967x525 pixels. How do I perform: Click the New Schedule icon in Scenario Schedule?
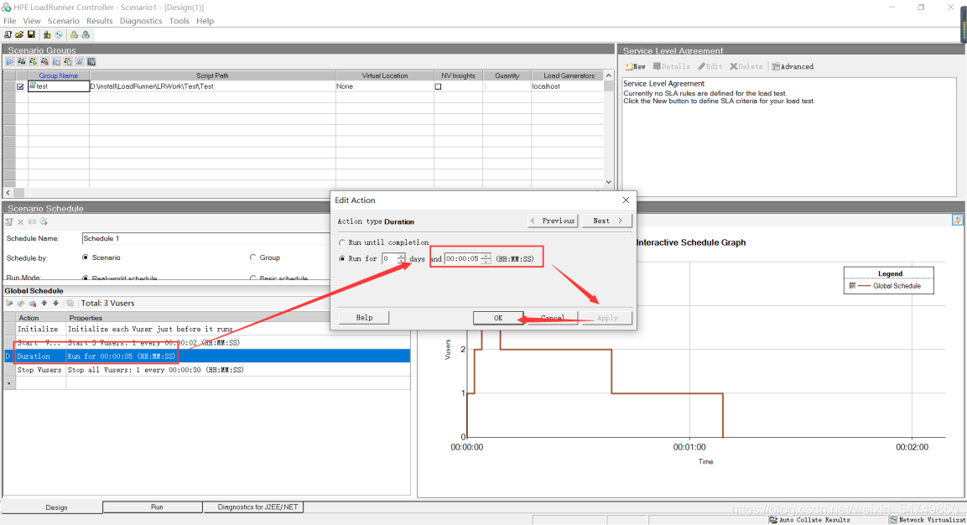click(9, 221)
